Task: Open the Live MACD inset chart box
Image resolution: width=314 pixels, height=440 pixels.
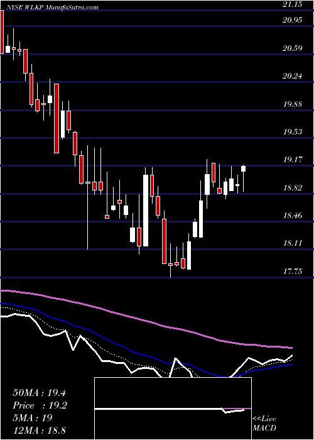Action: coord(173,409)
